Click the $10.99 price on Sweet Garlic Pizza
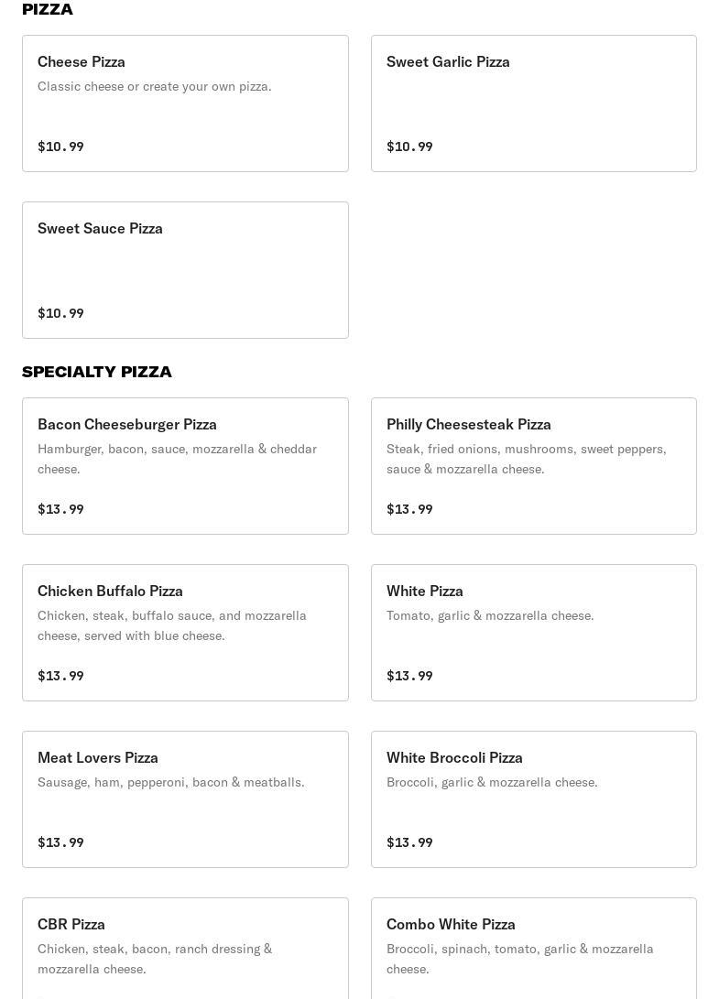Screen dimensions: 719x999 409,147
